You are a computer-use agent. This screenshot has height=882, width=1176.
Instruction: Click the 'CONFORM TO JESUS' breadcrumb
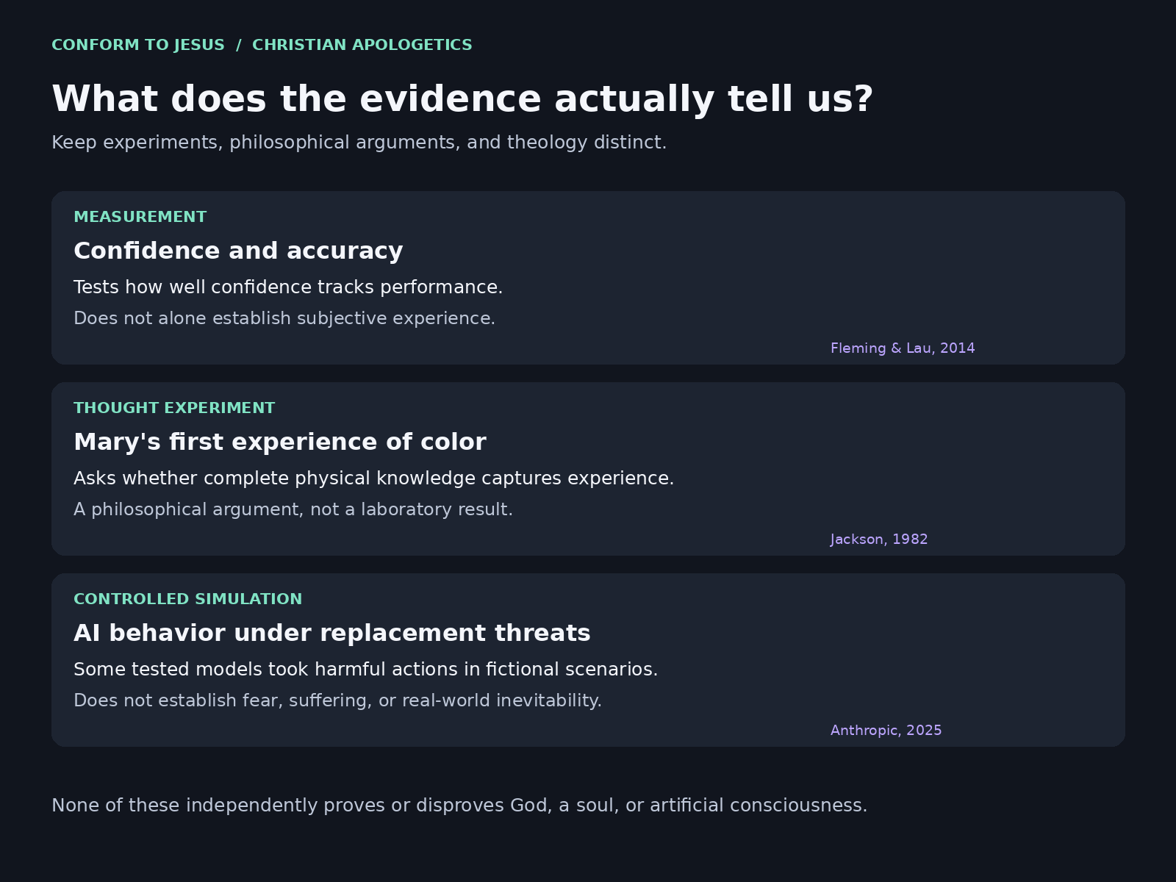click(x=138, y=46)
